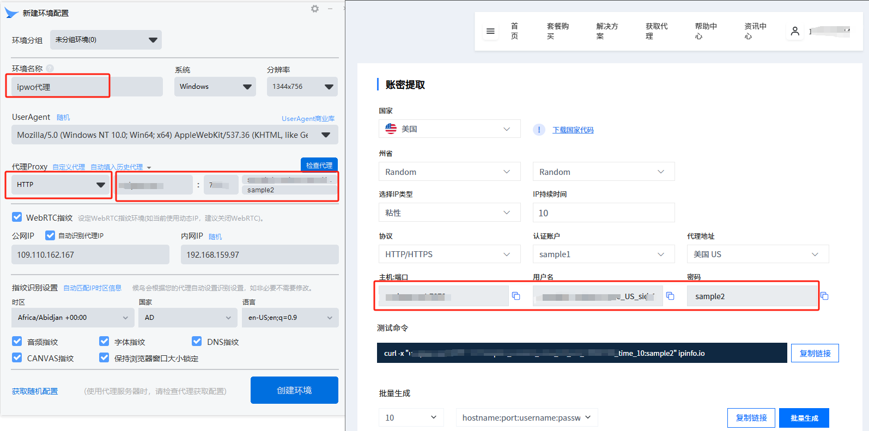The height and width of the screenshot is (431, 869).
Task: Open the 语言 en-US dropdown
Action: 290,318
